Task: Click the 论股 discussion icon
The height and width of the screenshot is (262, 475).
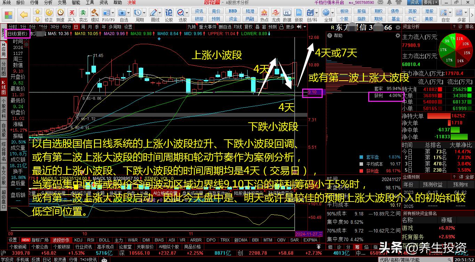Action: [x=169, y=15]
